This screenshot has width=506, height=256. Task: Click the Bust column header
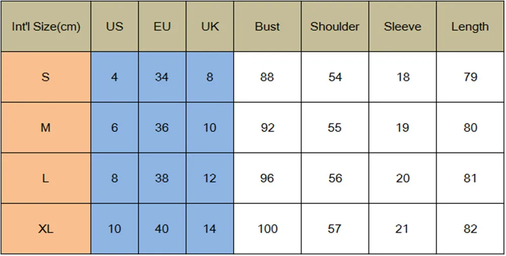[267, 26]
